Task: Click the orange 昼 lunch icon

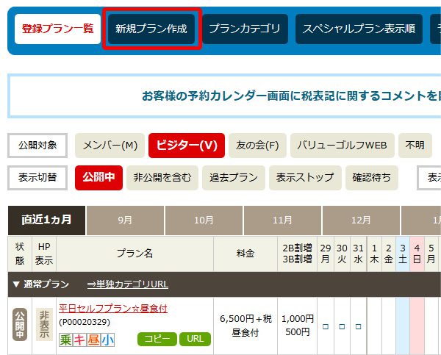Action: click(x=93, y=340)
